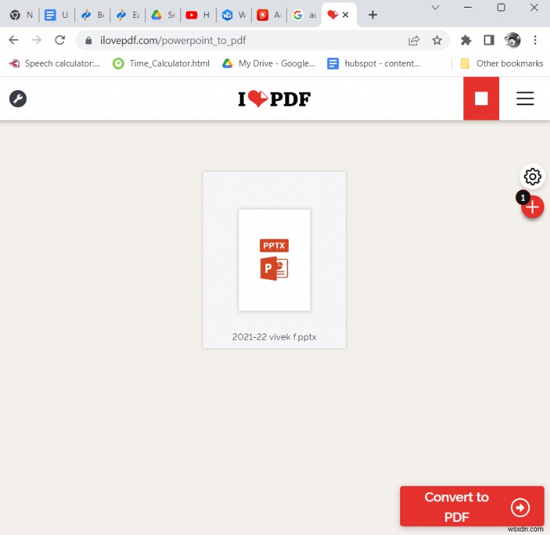
Task: Click the tab search chevron in title bar
Action: tap(434, 8)
